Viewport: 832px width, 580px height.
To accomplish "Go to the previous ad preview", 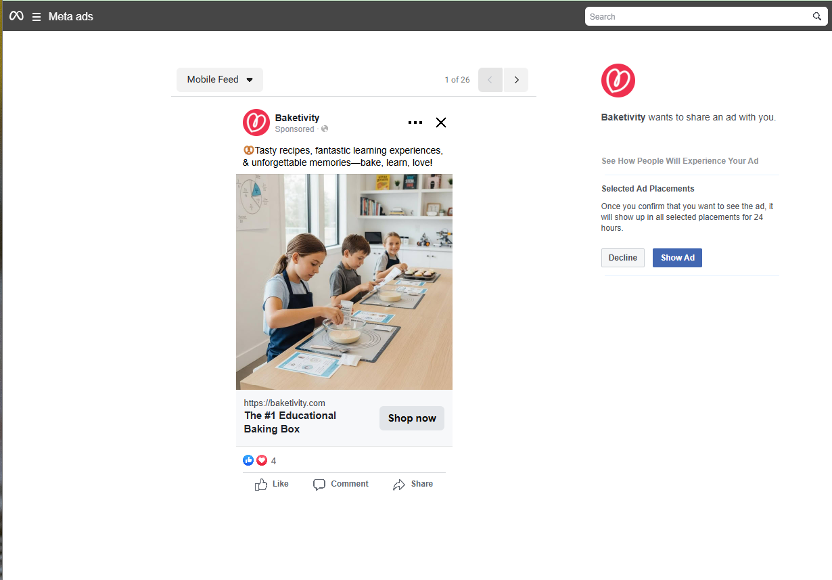I will (x=490, y=80).
